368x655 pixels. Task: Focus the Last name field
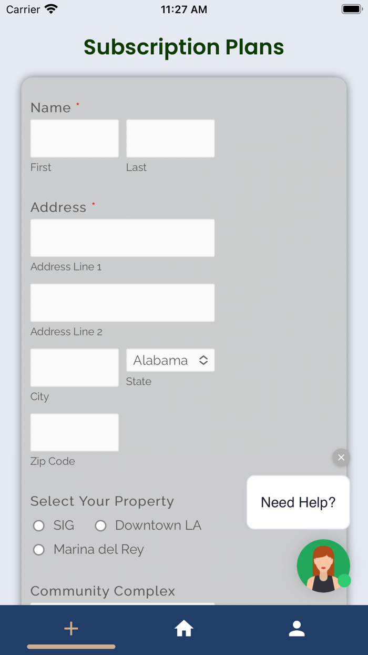tap(170, 138)
